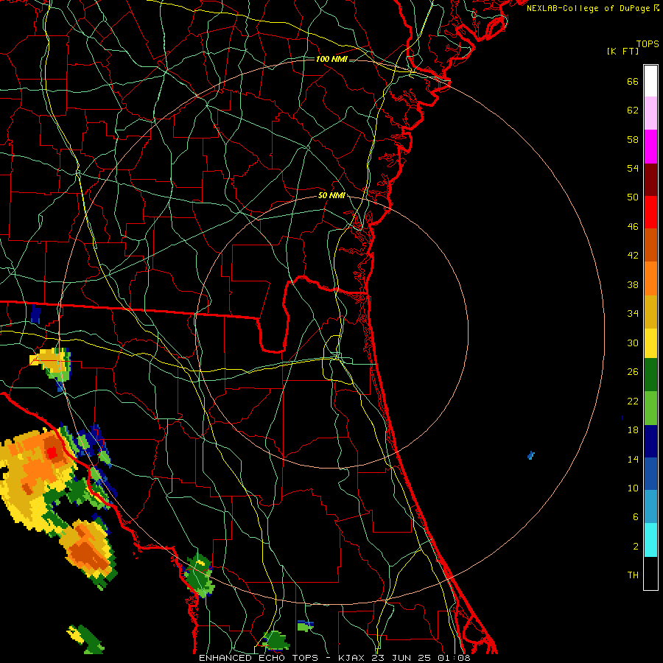663x663 pixels.
Task: Select the dark orange legend swatch
Action: (650, 245)
